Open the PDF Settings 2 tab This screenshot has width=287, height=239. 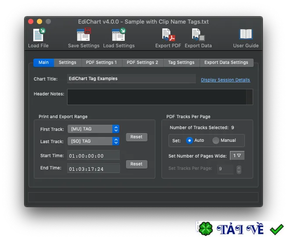[x=142, y=63]
